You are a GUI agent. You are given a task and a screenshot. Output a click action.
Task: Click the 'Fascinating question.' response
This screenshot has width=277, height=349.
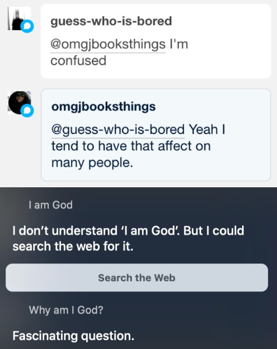click(74, 336)
